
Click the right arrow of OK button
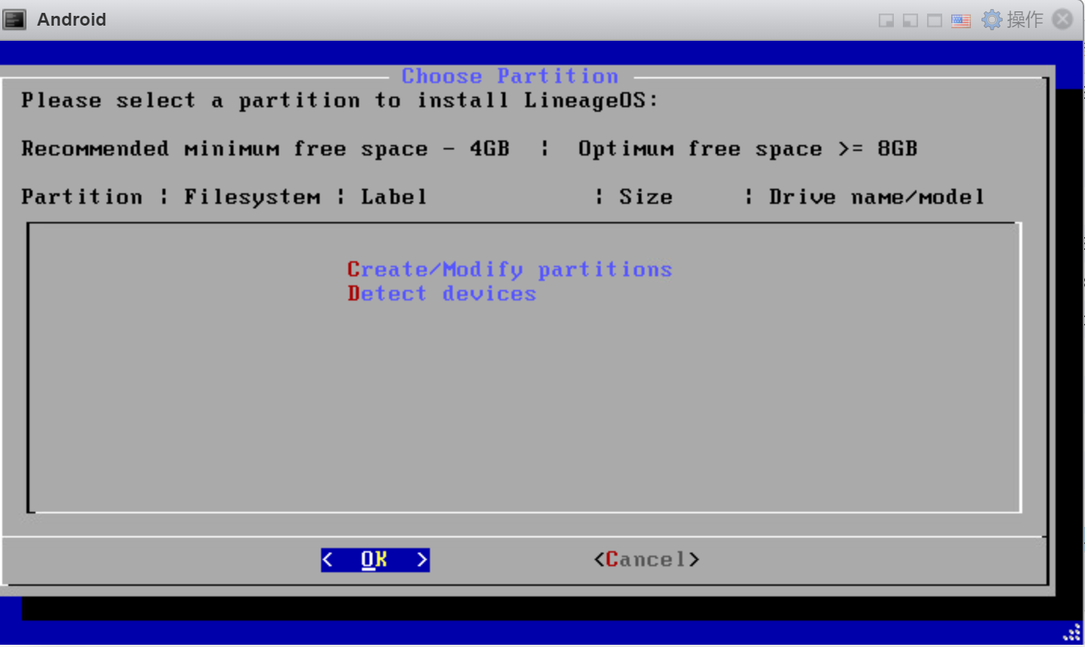tap(422, 559)
